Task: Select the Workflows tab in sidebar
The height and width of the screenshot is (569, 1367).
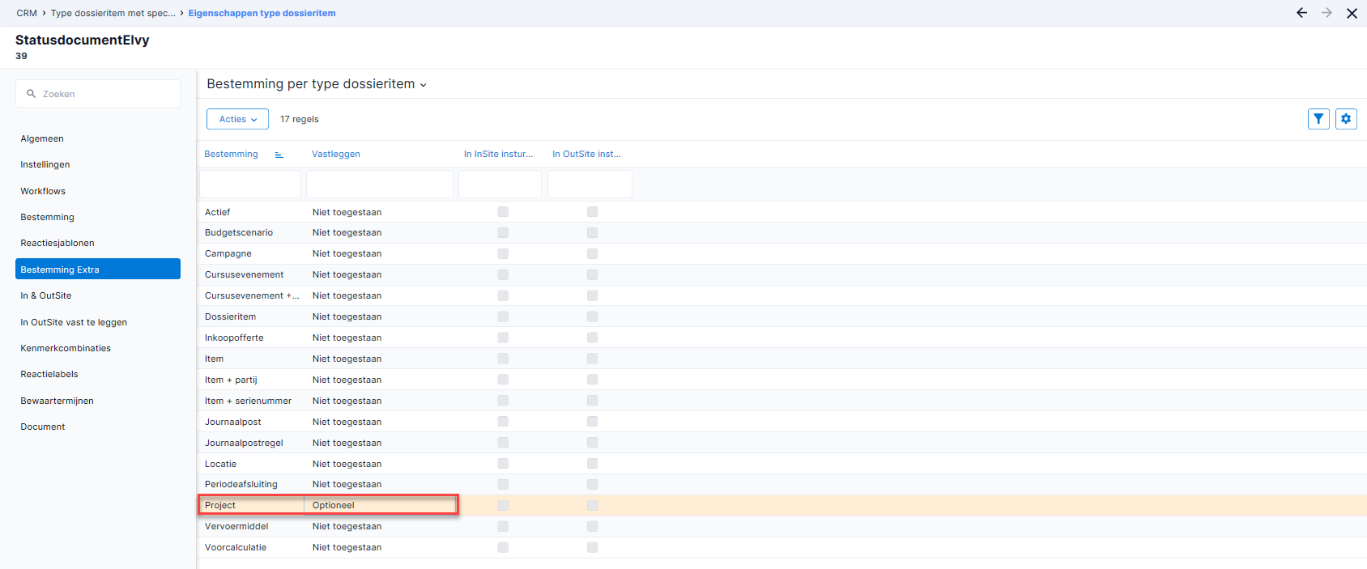Action: pos(43,191)
